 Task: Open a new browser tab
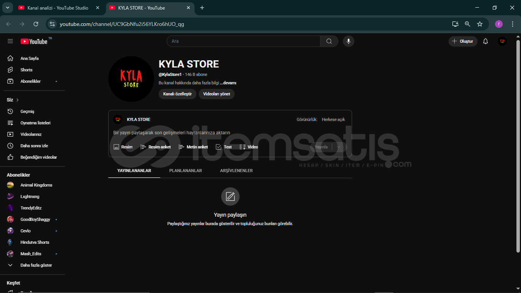[202, 8]
